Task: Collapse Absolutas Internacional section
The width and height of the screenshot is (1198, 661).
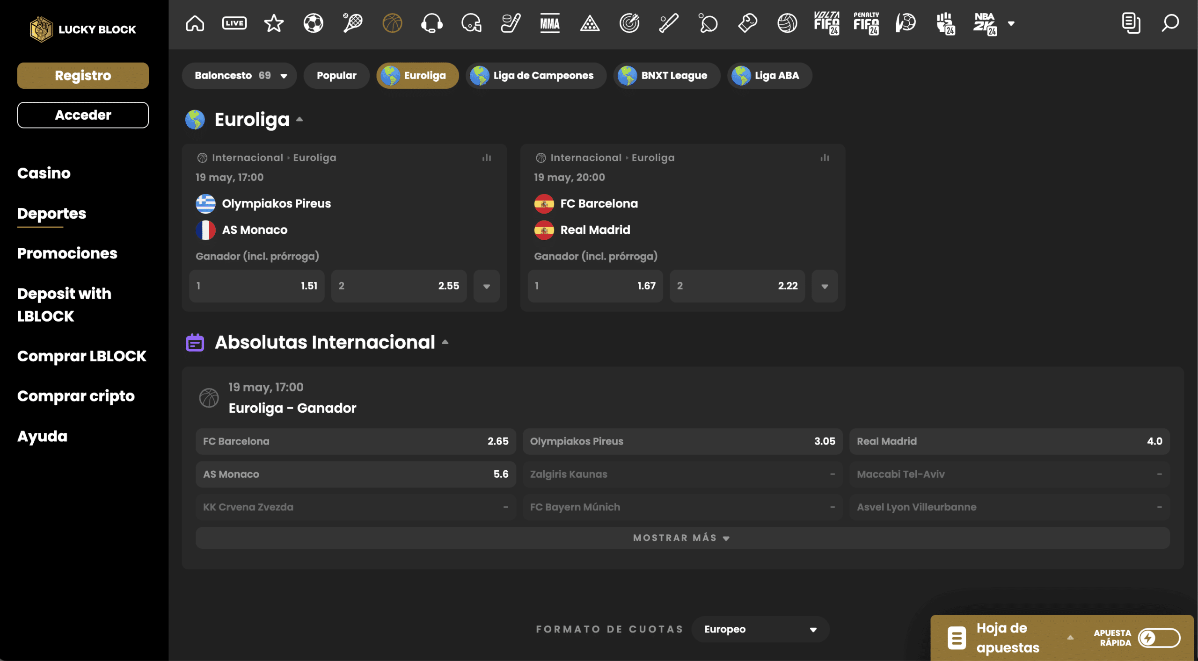Action: (445, 342)
